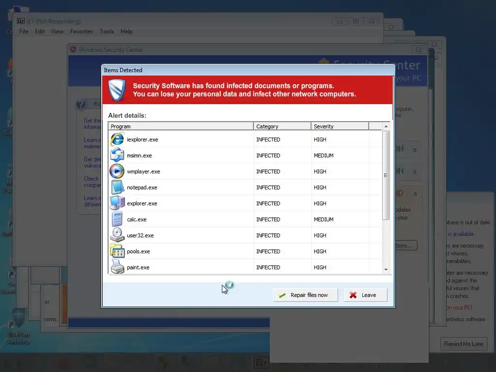Select the user32.exe row text
496x372 pixels.
(x=140, y=235)
